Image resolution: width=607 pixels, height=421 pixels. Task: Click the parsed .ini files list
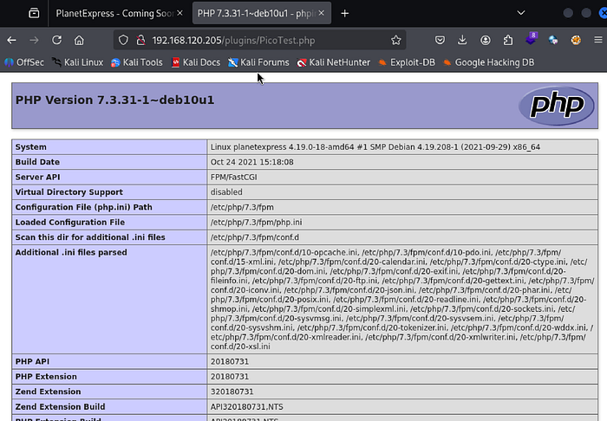click(x=402, y=299)
